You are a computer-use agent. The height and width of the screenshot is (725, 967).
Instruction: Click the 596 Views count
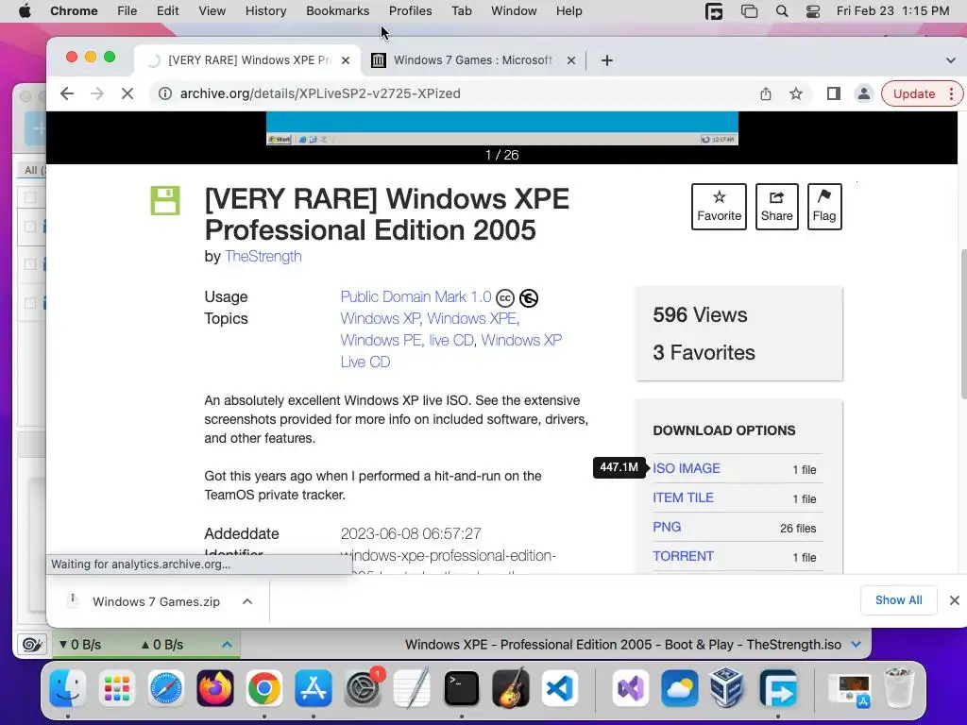700,315
